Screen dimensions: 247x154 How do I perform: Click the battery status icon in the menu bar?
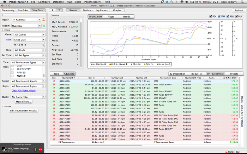point(192,2)
